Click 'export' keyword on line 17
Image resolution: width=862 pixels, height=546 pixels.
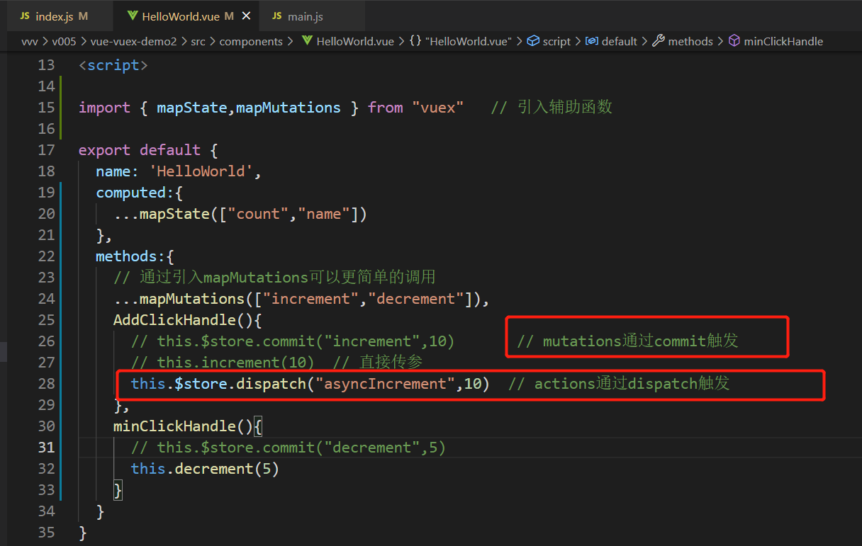(105, 150)
